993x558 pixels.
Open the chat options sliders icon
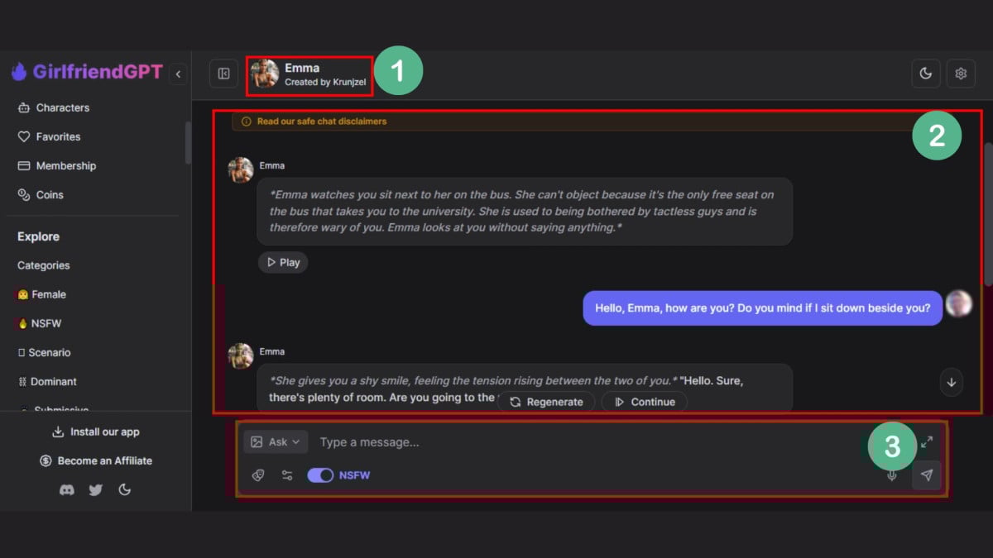(287, 475)
